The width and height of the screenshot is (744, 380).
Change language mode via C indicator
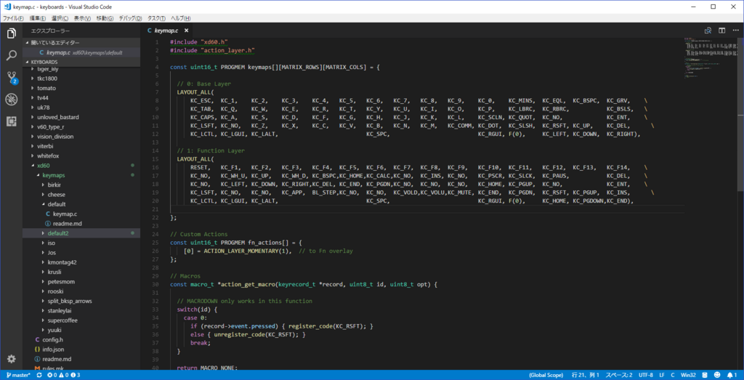point(672,375)
